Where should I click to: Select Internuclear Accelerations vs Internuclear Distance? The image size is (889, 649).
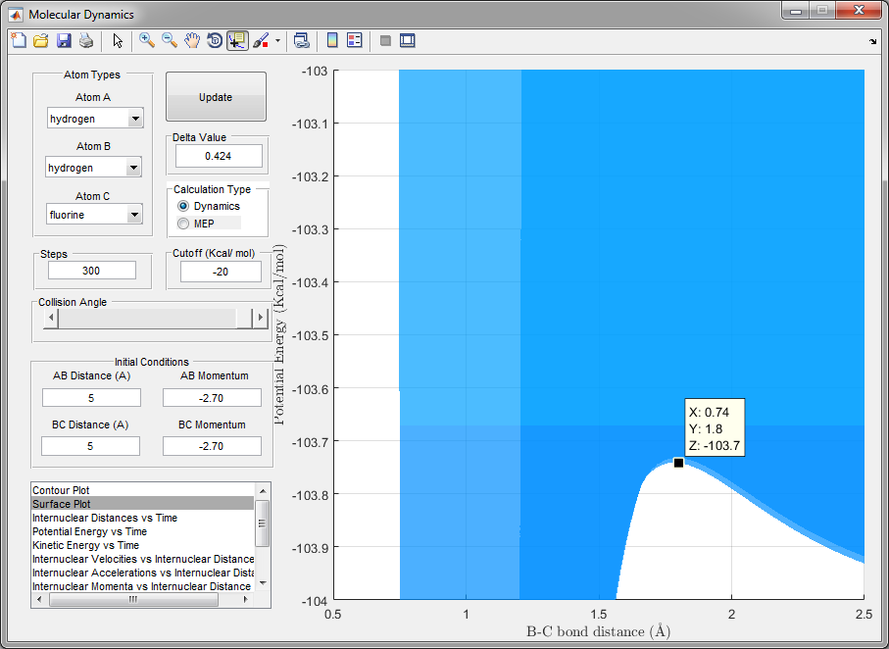tap(143, 573)
